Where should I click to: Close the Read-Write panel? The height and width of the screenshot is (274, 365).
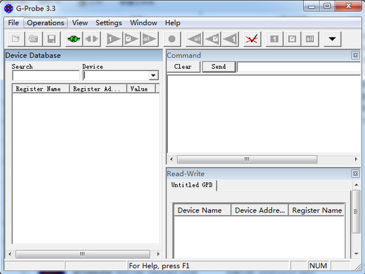[x=355, y=173]
